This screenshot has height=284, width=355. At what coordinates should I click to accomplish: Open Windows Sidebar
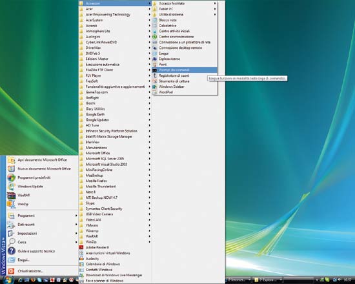[185, 86]
